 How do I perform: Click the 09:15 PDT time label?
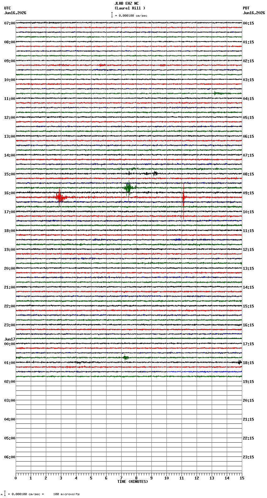pos(248,193)
